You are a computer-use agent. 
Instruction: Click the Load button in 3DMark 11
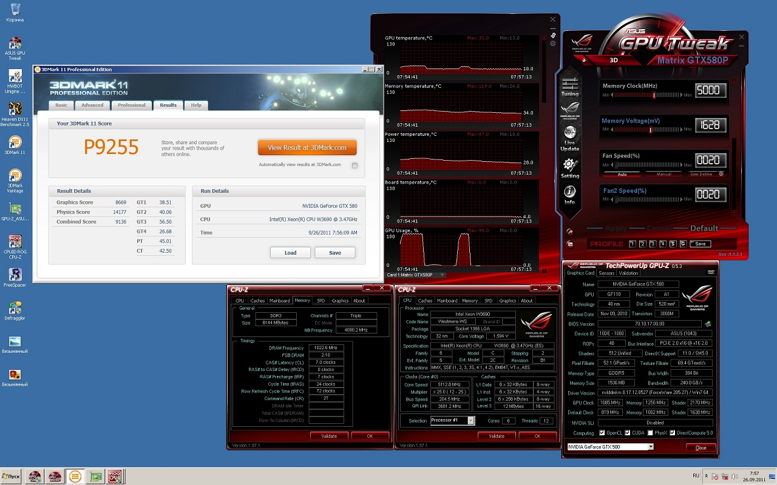pos(290,252)
